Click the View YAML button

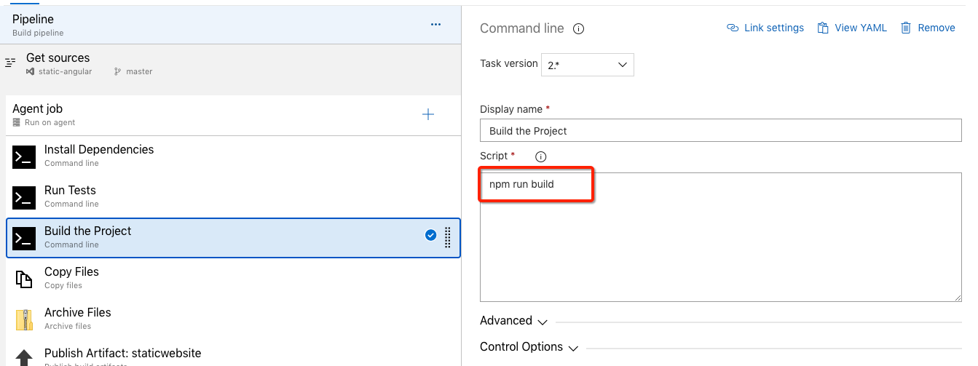pyautogui.click(x=852, y=28)
